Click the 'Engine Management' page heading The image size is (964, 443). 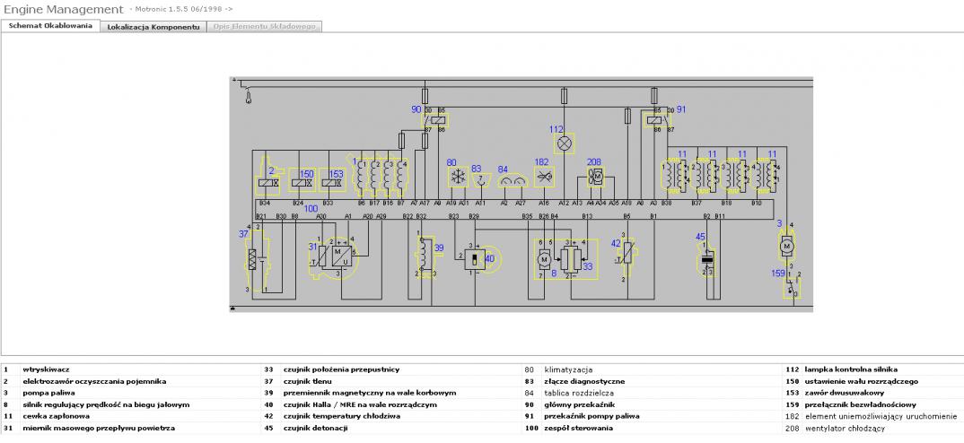(x=64, y=9)
